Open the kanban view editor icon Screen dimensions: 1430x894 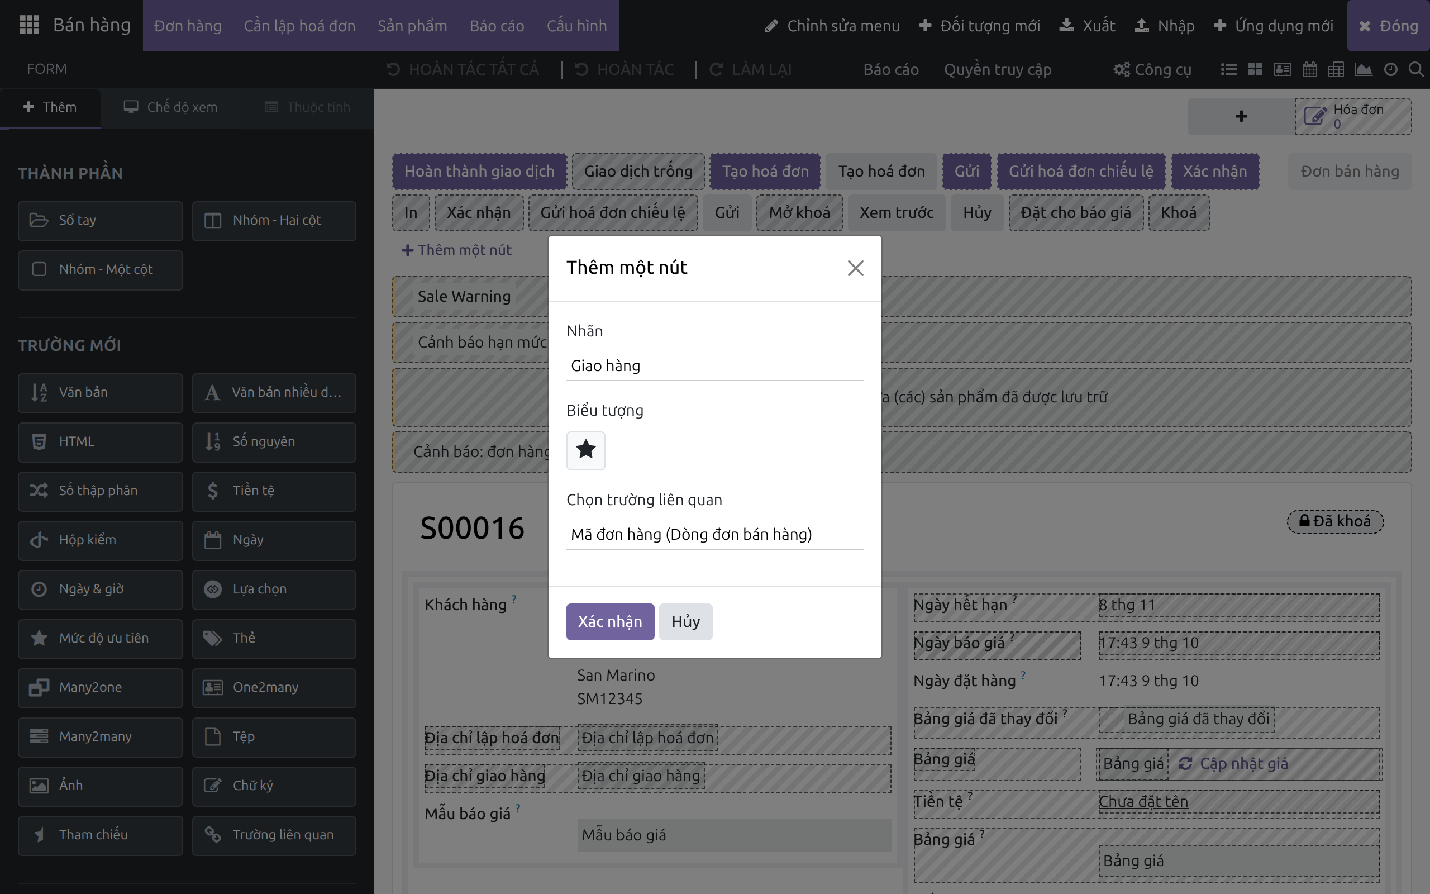[1255, 70]
